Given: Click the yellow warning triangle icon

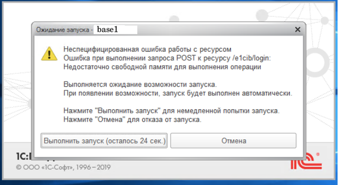Looking at the screenshot, I should pos(49,54).
